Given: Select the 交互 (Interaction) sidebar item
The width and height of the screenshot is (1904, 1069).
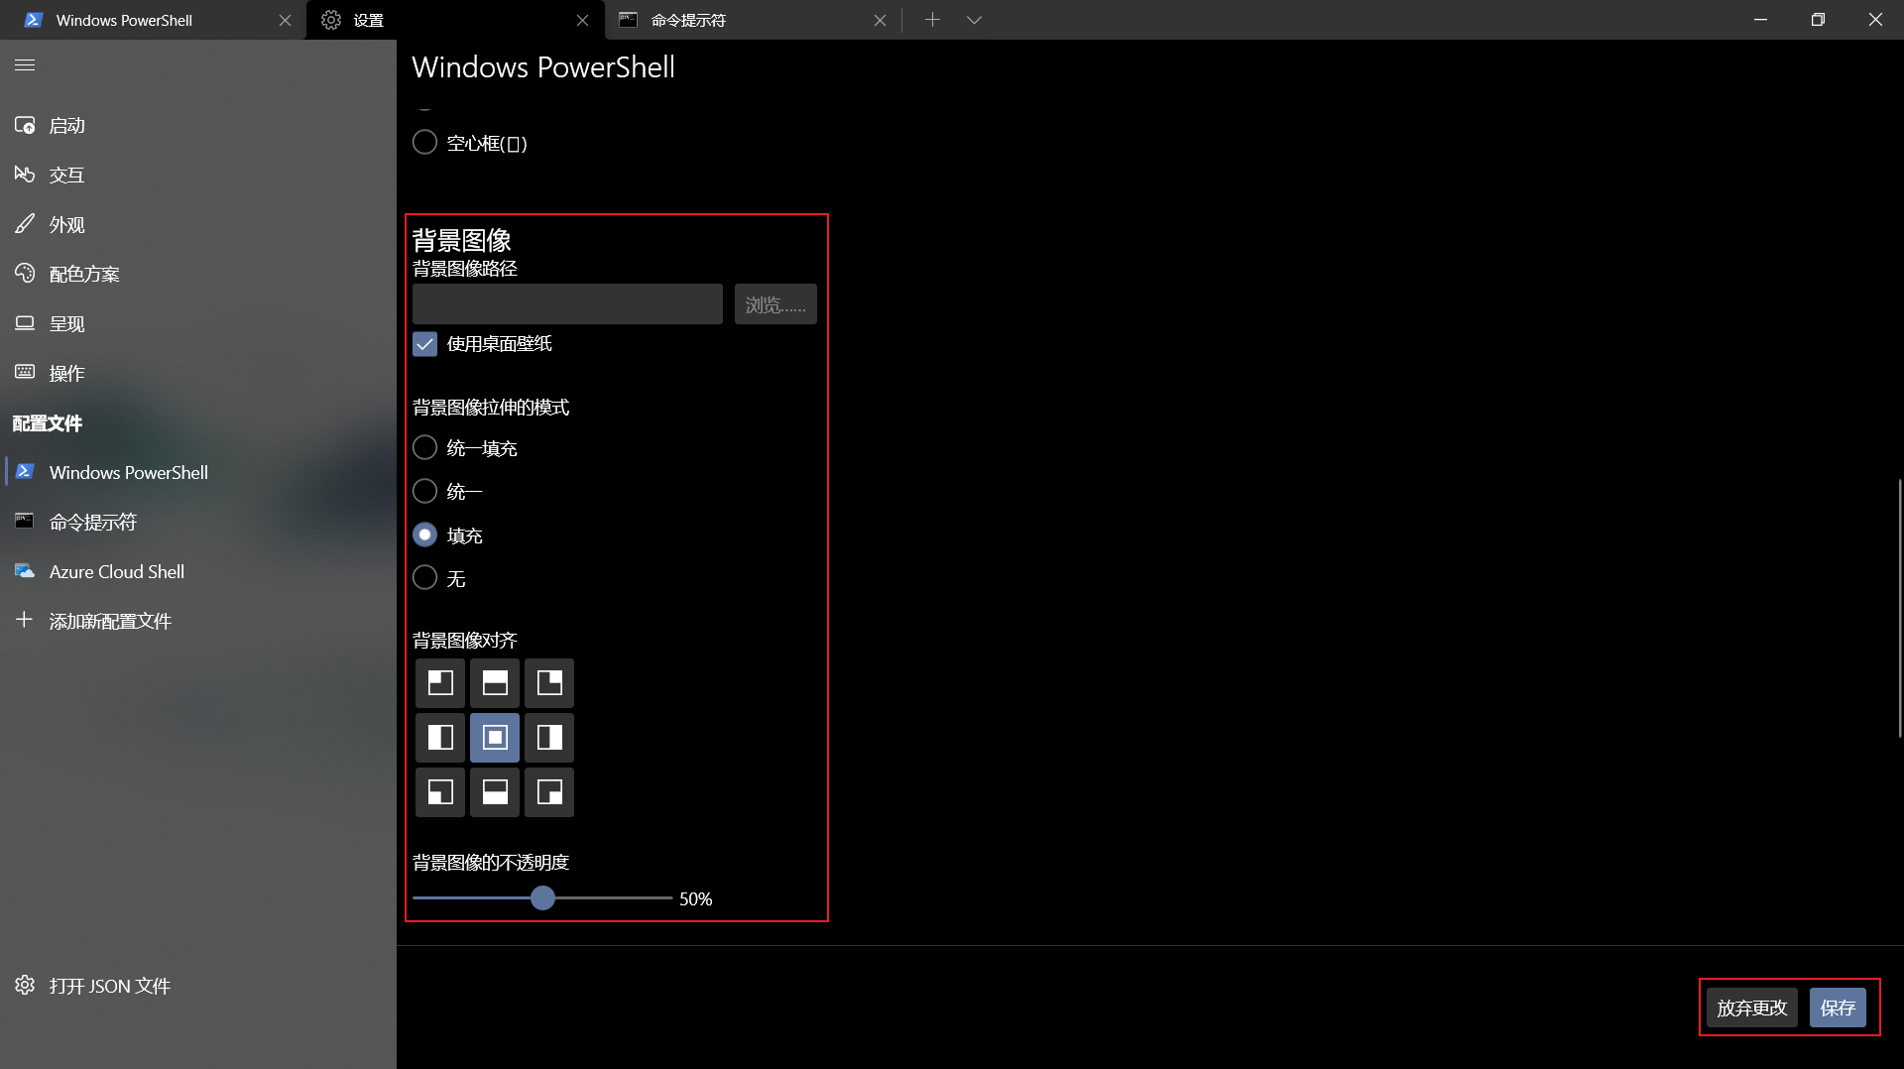Looking at the screenshot, I should tap(68, 175).
